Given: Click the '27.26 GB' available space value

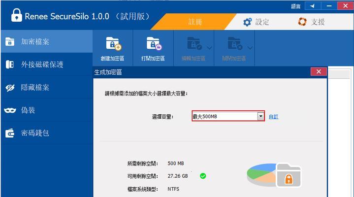Looking at the screenshot, I should point(178,176).
